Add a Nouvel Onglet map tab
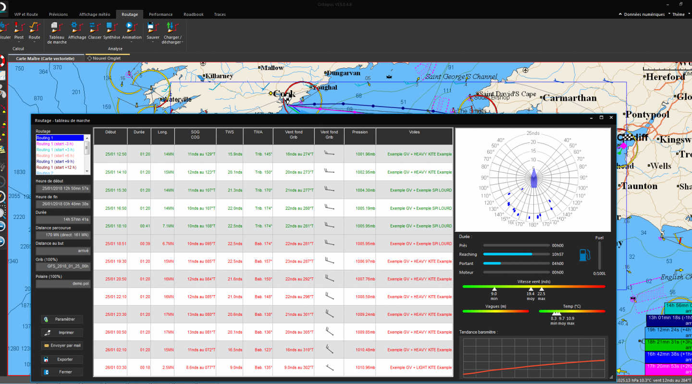 (104, 58)
